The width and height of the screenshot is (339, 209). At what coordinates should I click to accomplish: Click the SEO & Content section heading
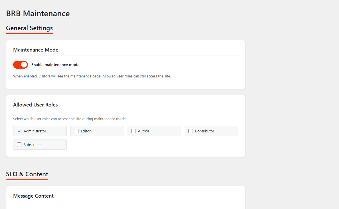coord(27,174)
